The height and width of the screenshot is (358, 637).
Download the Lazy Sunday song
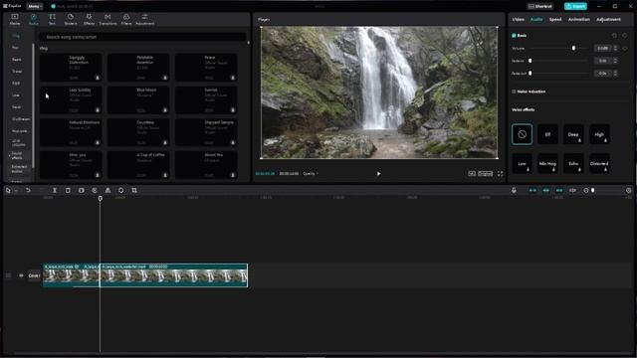98,109
